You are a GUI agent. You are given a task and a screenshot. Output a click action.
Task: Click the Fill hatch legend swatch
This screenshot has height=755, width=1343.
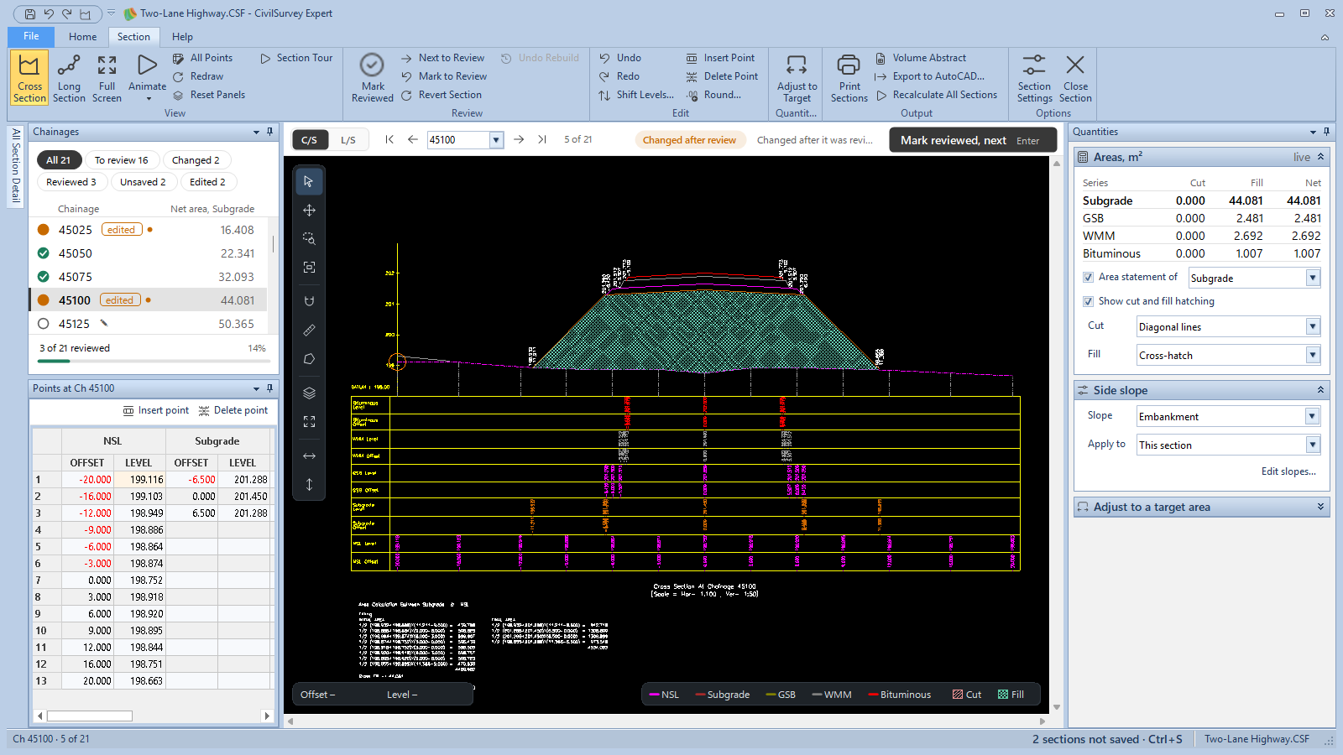tap(1003, 695)
